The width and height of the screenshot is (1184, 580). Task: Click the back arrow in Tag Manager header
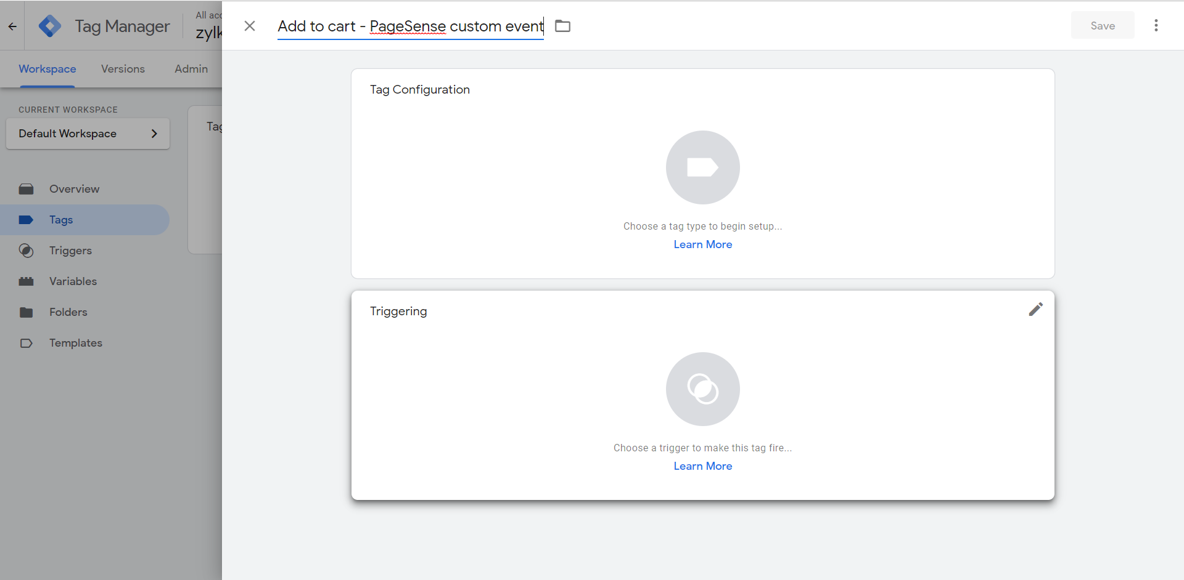point(12,26)
